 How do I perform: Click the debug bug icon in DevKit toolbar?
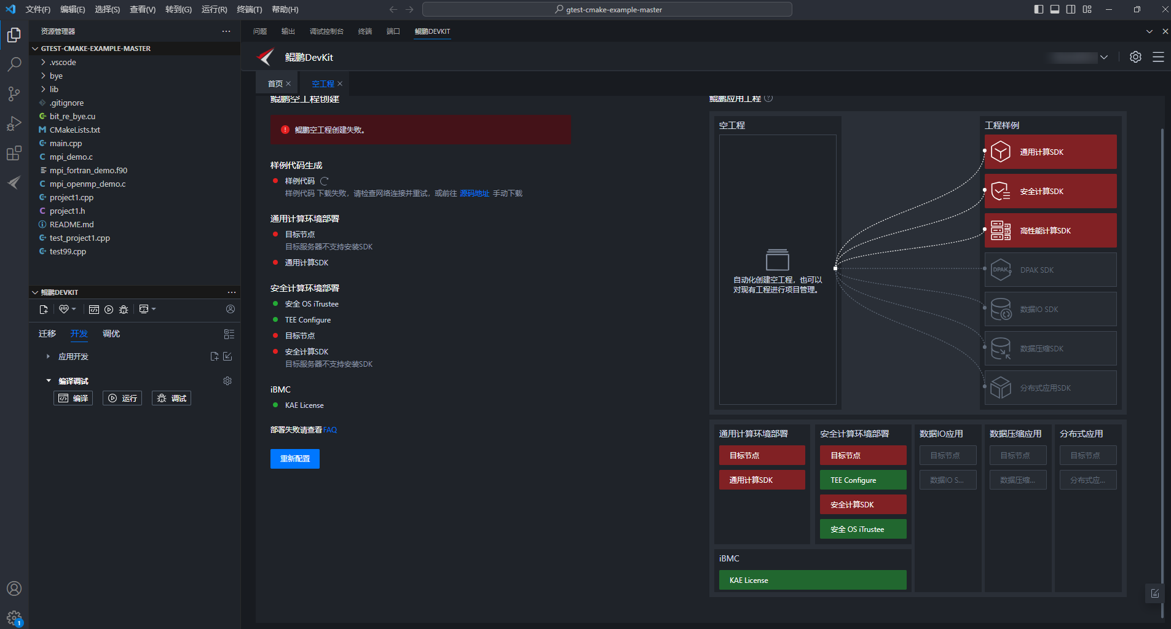coord(124,310)
